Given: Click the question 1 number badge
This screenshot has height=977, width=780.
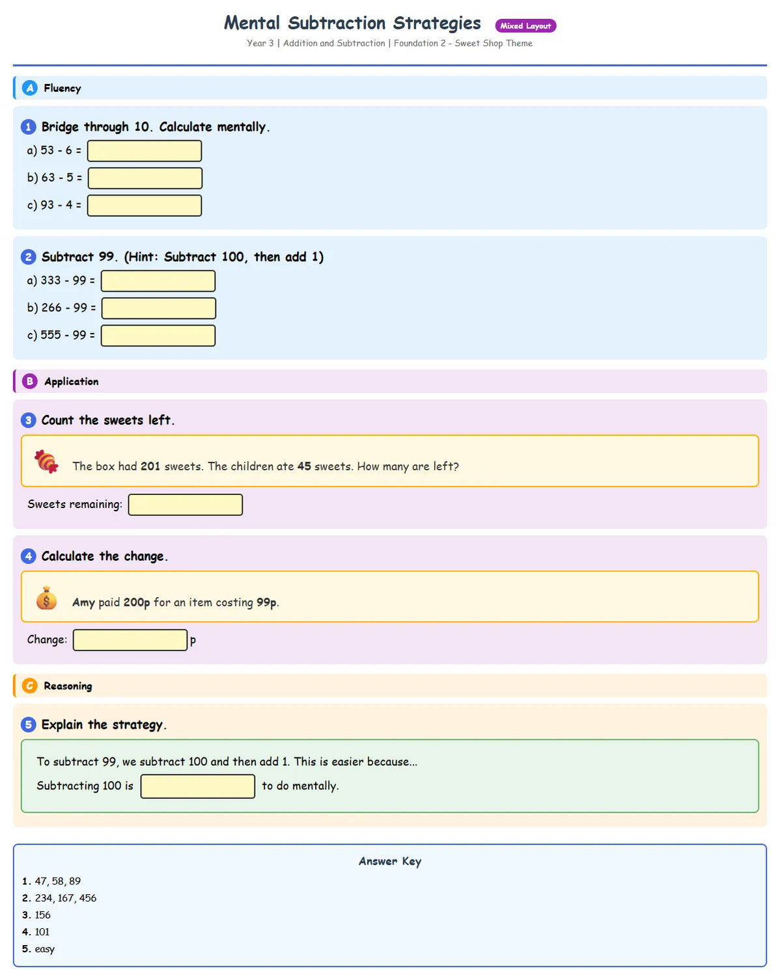Looking at the screenshot, I should (x=28, y=127).
